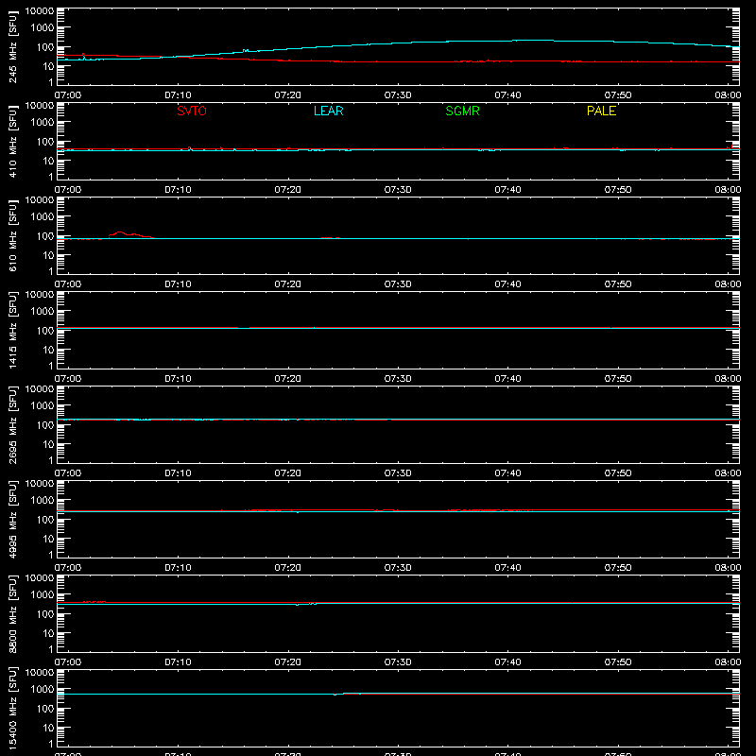Click the yellow PALE legend label
This screenshot has width=756, height=756.
pos(601,111)
